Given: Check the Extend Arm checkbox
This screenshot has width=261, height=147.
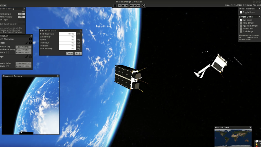Looking at the screenshot, I should point(241,29).
